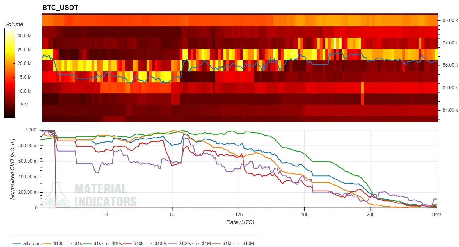Image resolution: width=459 pixels, height=247 pixels.
Task: Toggle the '$1k < i < $10k' legend series
Action: (x=103, y=243)
